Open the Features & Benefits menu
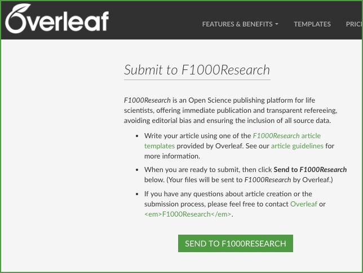The height and width of the screenshot is (273, 363). pos(237,24)
